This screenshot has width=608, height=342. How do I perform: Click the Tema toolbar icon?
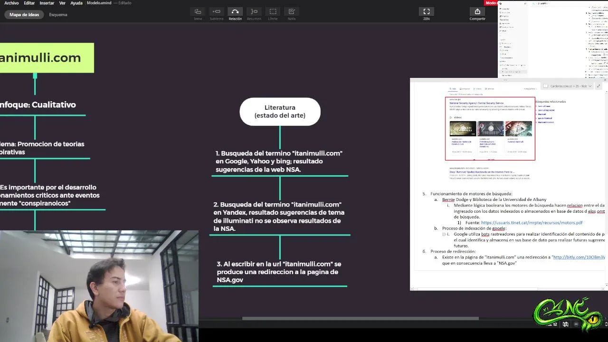pos(198,11)
